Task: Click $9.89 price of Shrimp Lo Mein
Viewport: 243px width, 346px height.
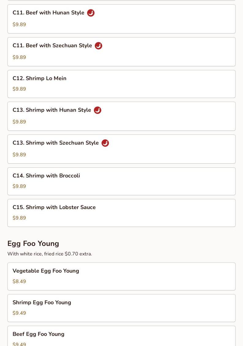Action: 19,89
